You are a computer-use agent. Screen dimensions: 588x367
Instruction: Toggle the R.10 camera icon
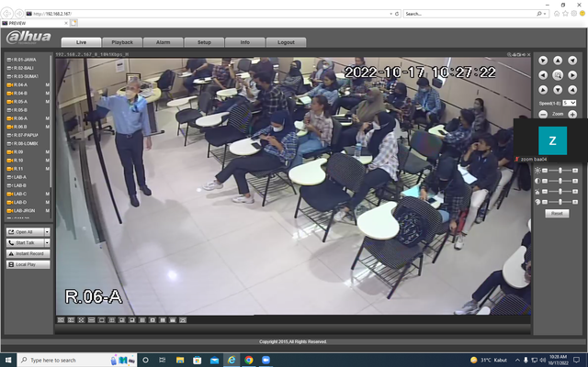click(x=10, y=161)
